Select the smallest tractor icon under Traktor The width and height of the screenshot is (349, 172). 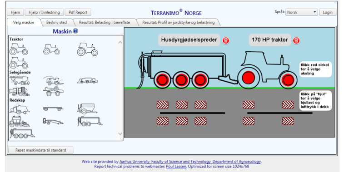(51, 49)
